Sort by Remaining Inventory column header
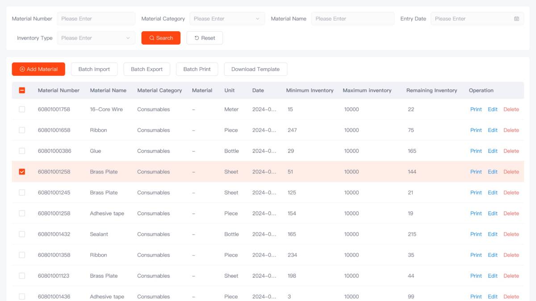This screenshot has height=301, width=536. (x=431, y=90)
